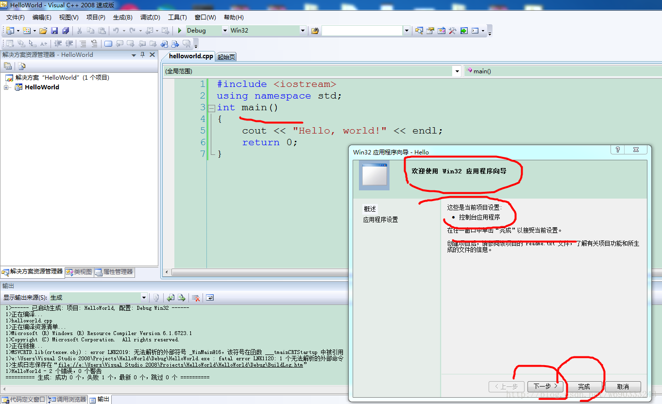The image size is (662, 404).
Task: Click 完成 button in the wizard
Action: click(584, 387)
